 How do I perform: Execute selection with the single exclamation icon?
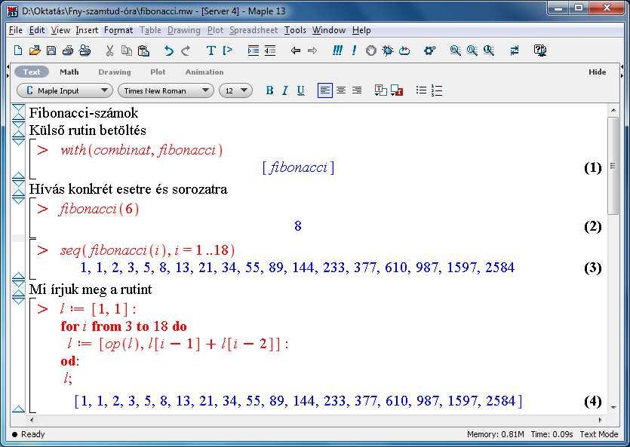pos(354,51)
